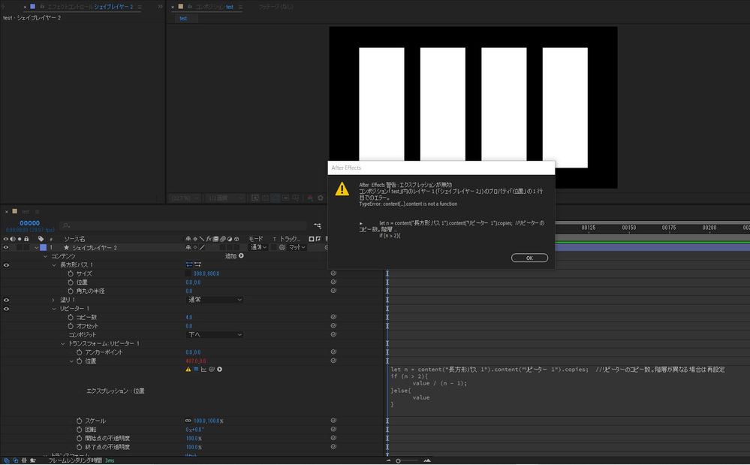
Task: Collapse the リピーター 1 group
Action: pos(54,309)
